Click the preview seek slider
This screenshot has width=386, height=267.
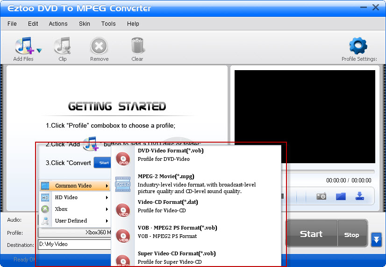(328, 171)
